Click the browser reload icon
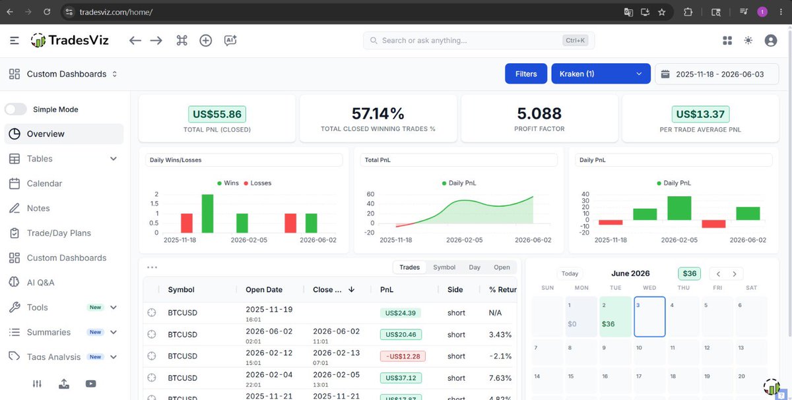The width and height of the screenshot is (792, 400). pos(46,12)
